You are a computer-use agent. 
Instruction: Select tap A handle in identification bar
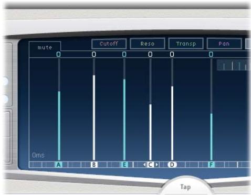(x=59, y=165)
